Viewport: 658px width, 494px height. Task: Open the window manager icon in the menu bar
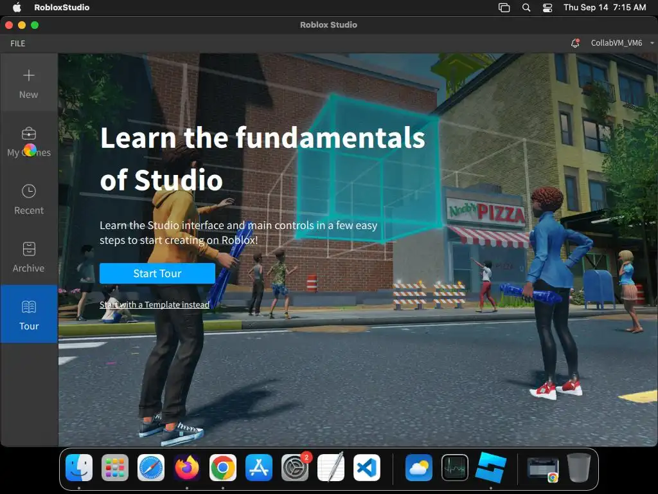[x=504, y=8]
